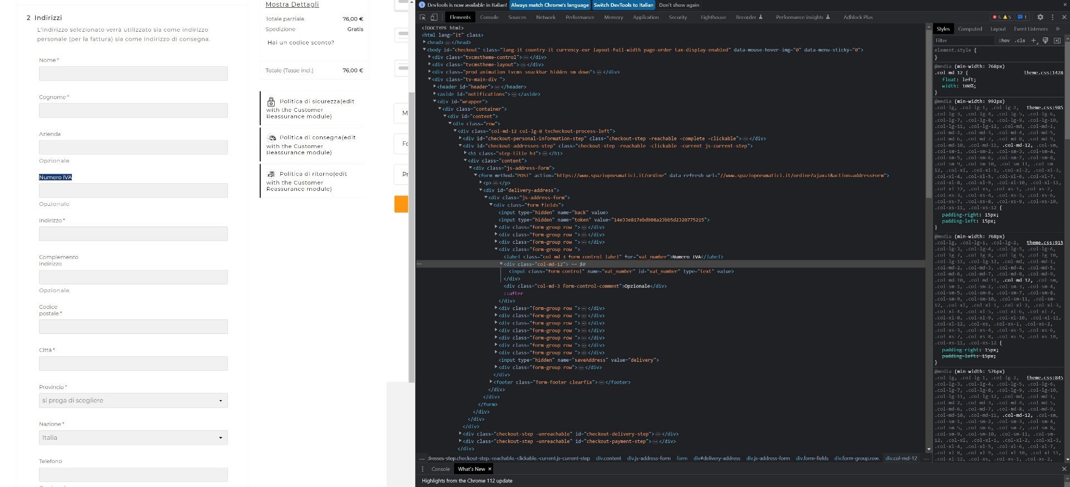This screenshot has width=1070, height=487.
Task: Switch to the Layout styles tab
Action: coord(998,29)
